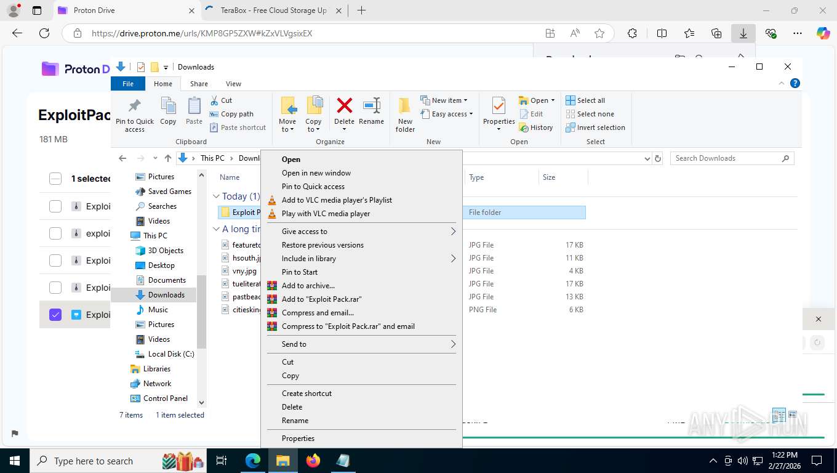Open the File tab in Explorer
Viewport: 837px width, 473px height.
pyautogui.click(x=128, y=84)
